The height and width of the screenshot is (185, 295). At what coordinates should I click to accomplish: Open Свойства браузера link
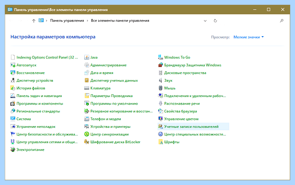(x=180, y=111)
